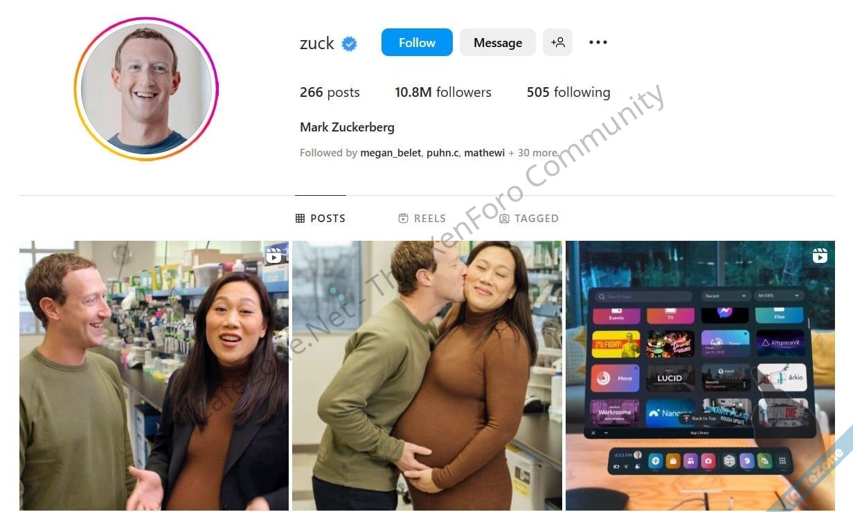Open the first post of couple in lab
Viewport: 853px width, 512px height.
tap(154, 376)
